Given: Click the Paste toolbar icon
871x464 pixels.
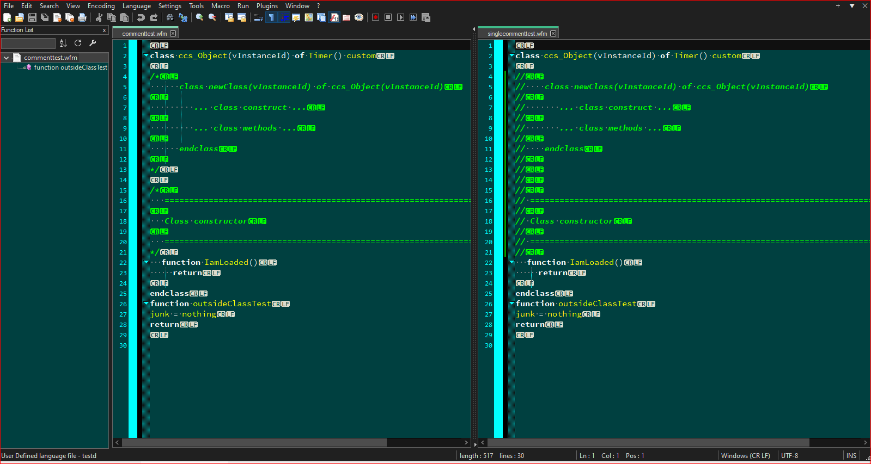Looking at the screenshot, I should [x=124, y=17].
